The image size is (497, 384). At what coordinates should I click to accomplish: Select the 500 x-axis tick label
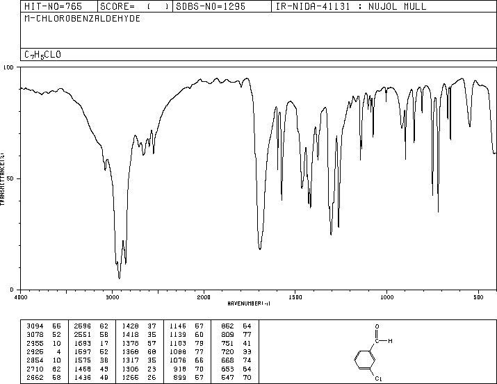click(x=478, y=297)
